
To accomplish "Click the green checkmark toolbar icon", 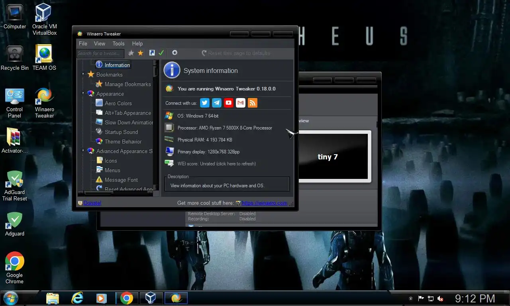I will point(161,53).
